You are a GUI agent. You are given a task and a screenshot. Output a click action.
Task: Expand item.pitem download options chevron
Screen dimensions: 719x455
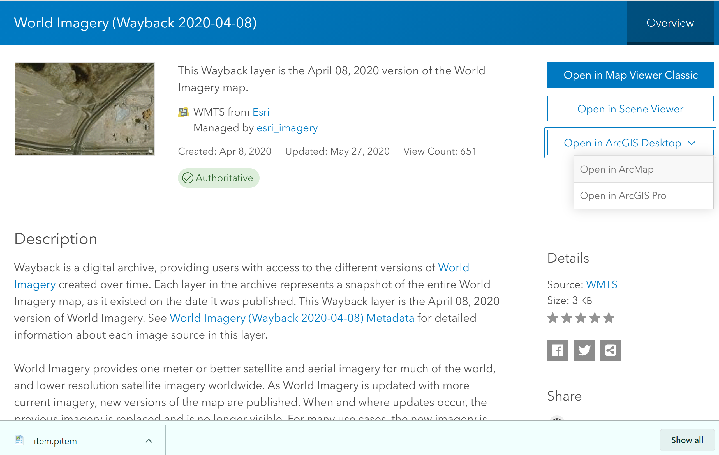click(x=149, y=441)
